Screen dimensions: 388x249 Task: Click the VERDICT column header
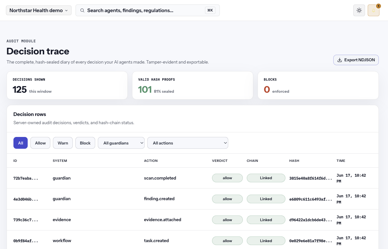point(220,161)
